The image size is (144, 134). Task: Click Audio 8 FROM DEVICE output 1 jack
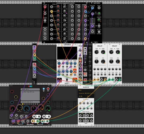pyautogui.click(x=80, y=116)
